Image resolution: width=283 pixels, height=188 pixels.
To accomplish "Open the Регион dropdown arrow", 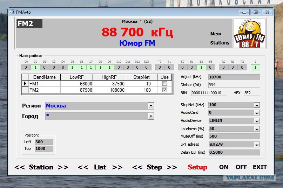I will 151,106.
